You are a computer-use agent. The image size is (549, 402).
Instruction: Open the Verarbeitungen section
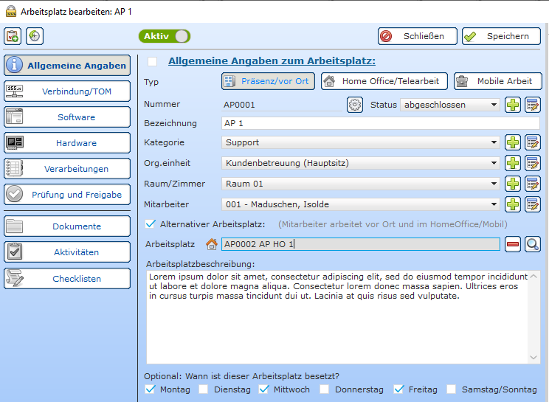(x=67, y=169)
